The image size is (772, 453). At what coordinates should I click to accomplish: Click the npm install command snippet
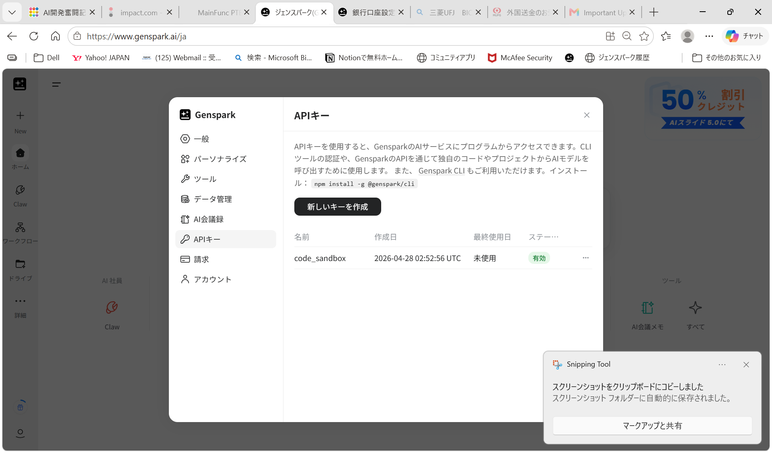[364, 184]
